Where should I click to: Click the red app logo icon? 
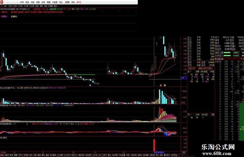click(x=2, y=2)
